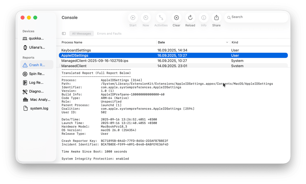Toggle the Date column sort chevron
Image resolution: width=306 pixels, height=184 pixels.
tap(227, 42)
